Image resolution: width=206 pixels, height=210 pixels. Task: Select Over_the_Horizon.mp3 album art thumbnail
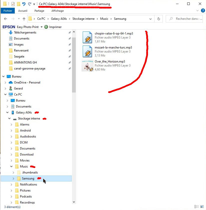coord(87,65)
